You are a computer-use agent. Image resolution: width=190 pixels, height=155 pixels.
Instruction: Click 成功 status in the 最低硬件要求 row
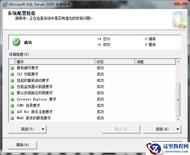[x=100, y=68]
